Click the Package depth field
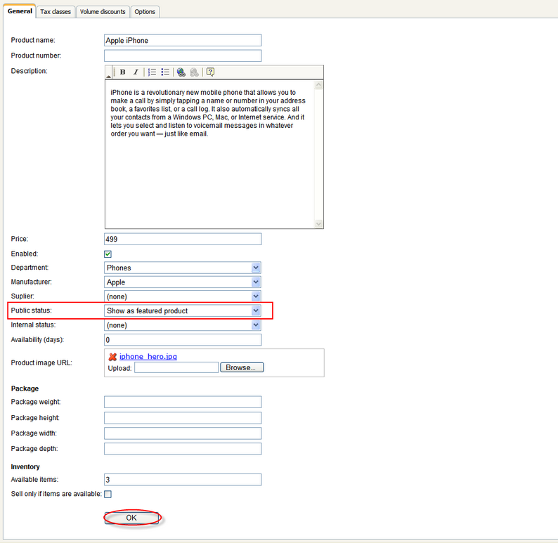558x543 pixels. [183, 449]
